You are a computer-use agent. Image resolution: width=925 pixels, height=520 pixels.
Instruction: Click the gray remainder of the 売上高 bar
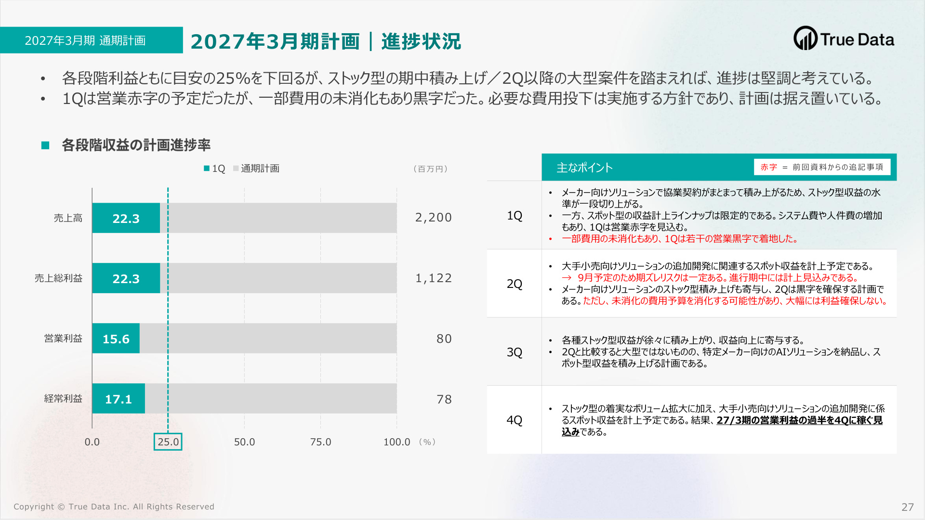(x=278, y=218)
